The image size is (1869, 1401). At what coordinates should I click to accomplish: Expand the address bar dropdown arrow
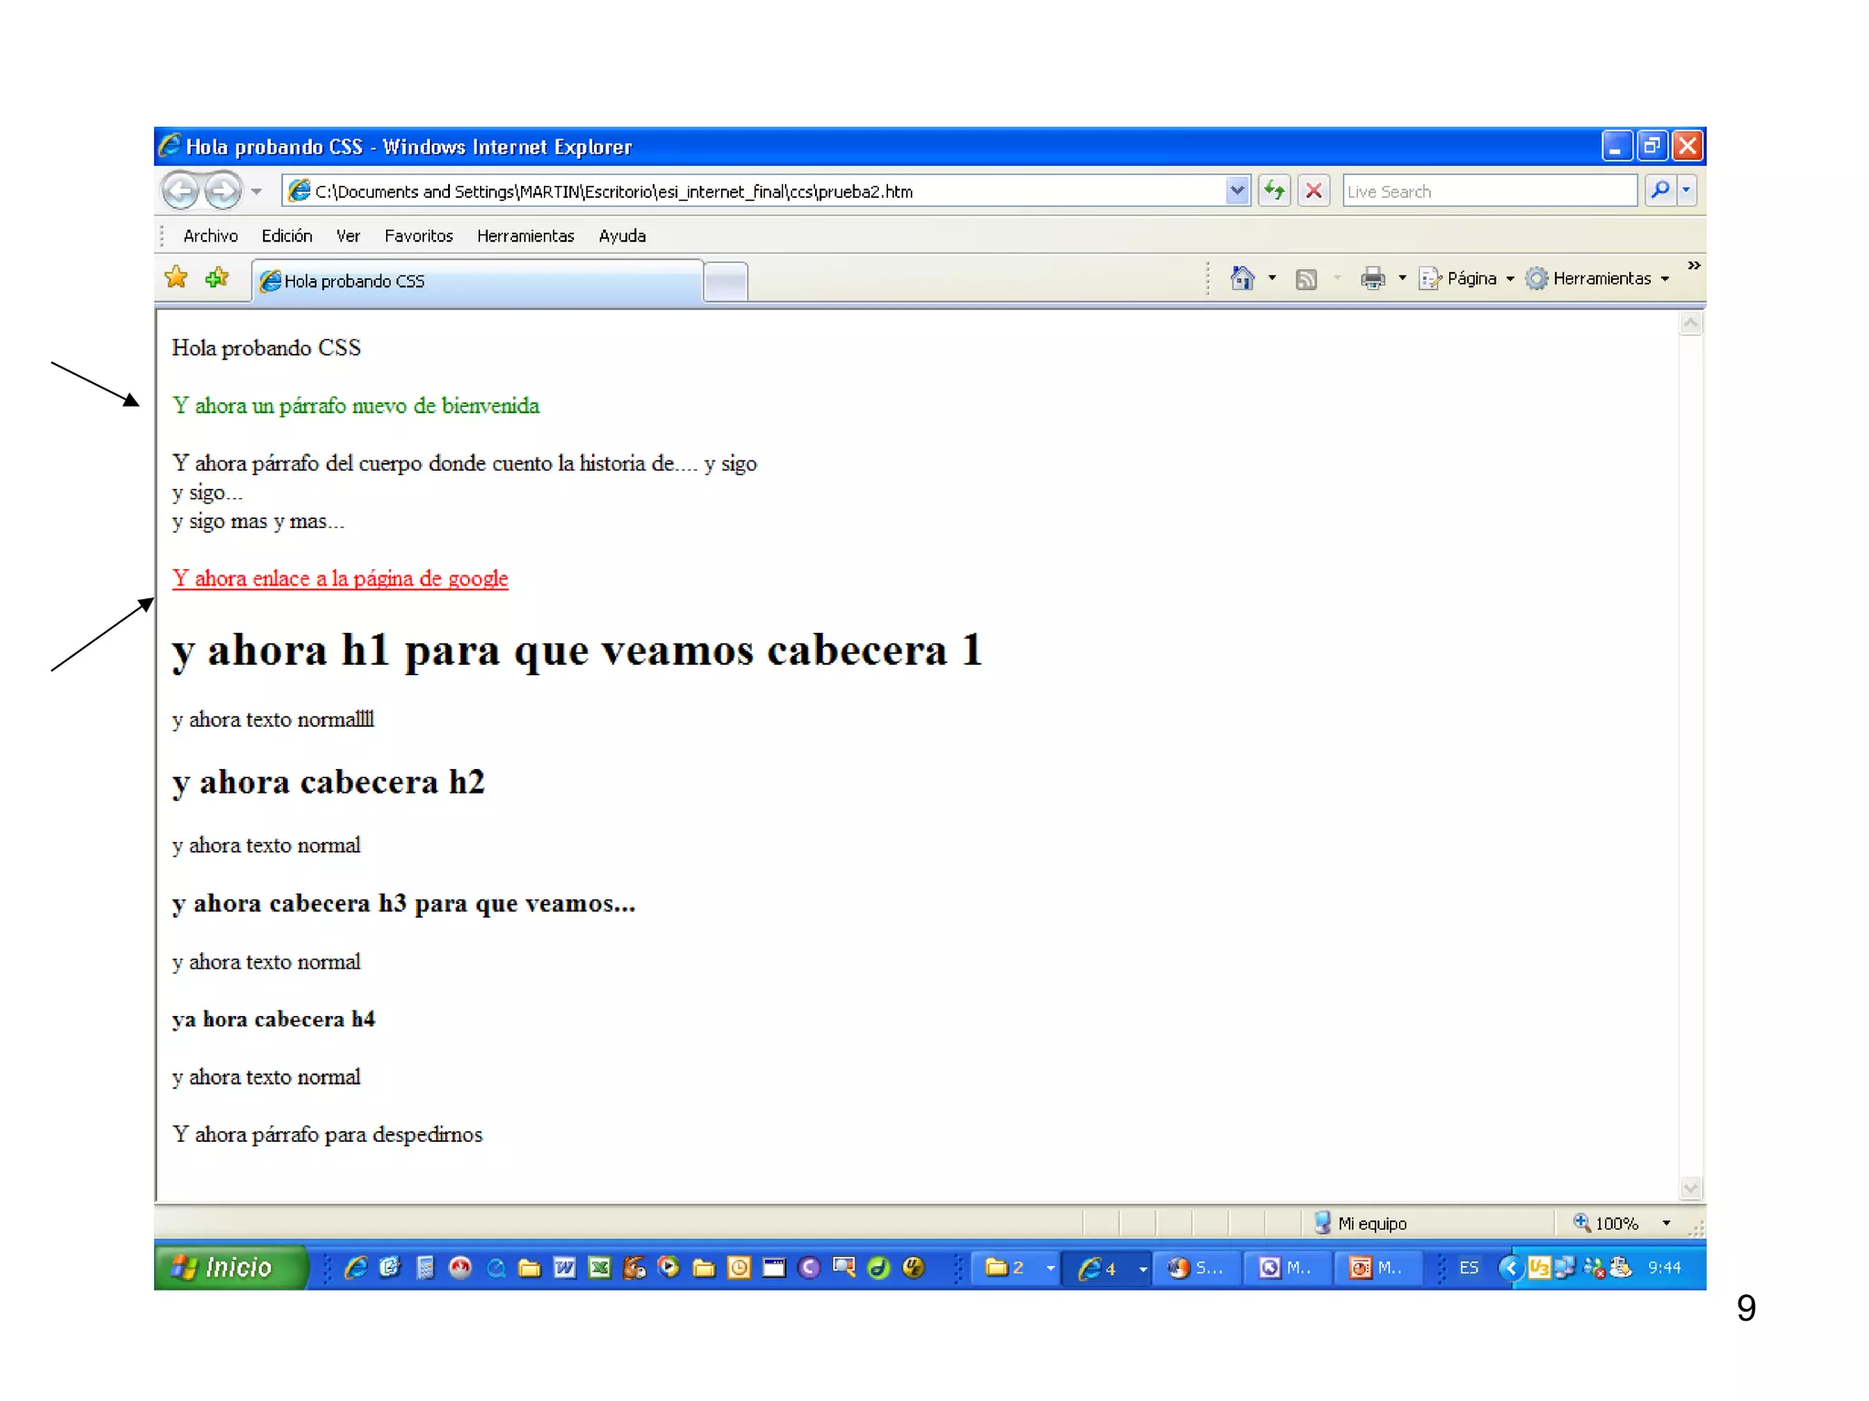pos(1237,191)
